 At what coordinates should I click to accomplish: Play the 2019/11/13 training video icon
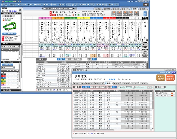[x=172, y=93]
